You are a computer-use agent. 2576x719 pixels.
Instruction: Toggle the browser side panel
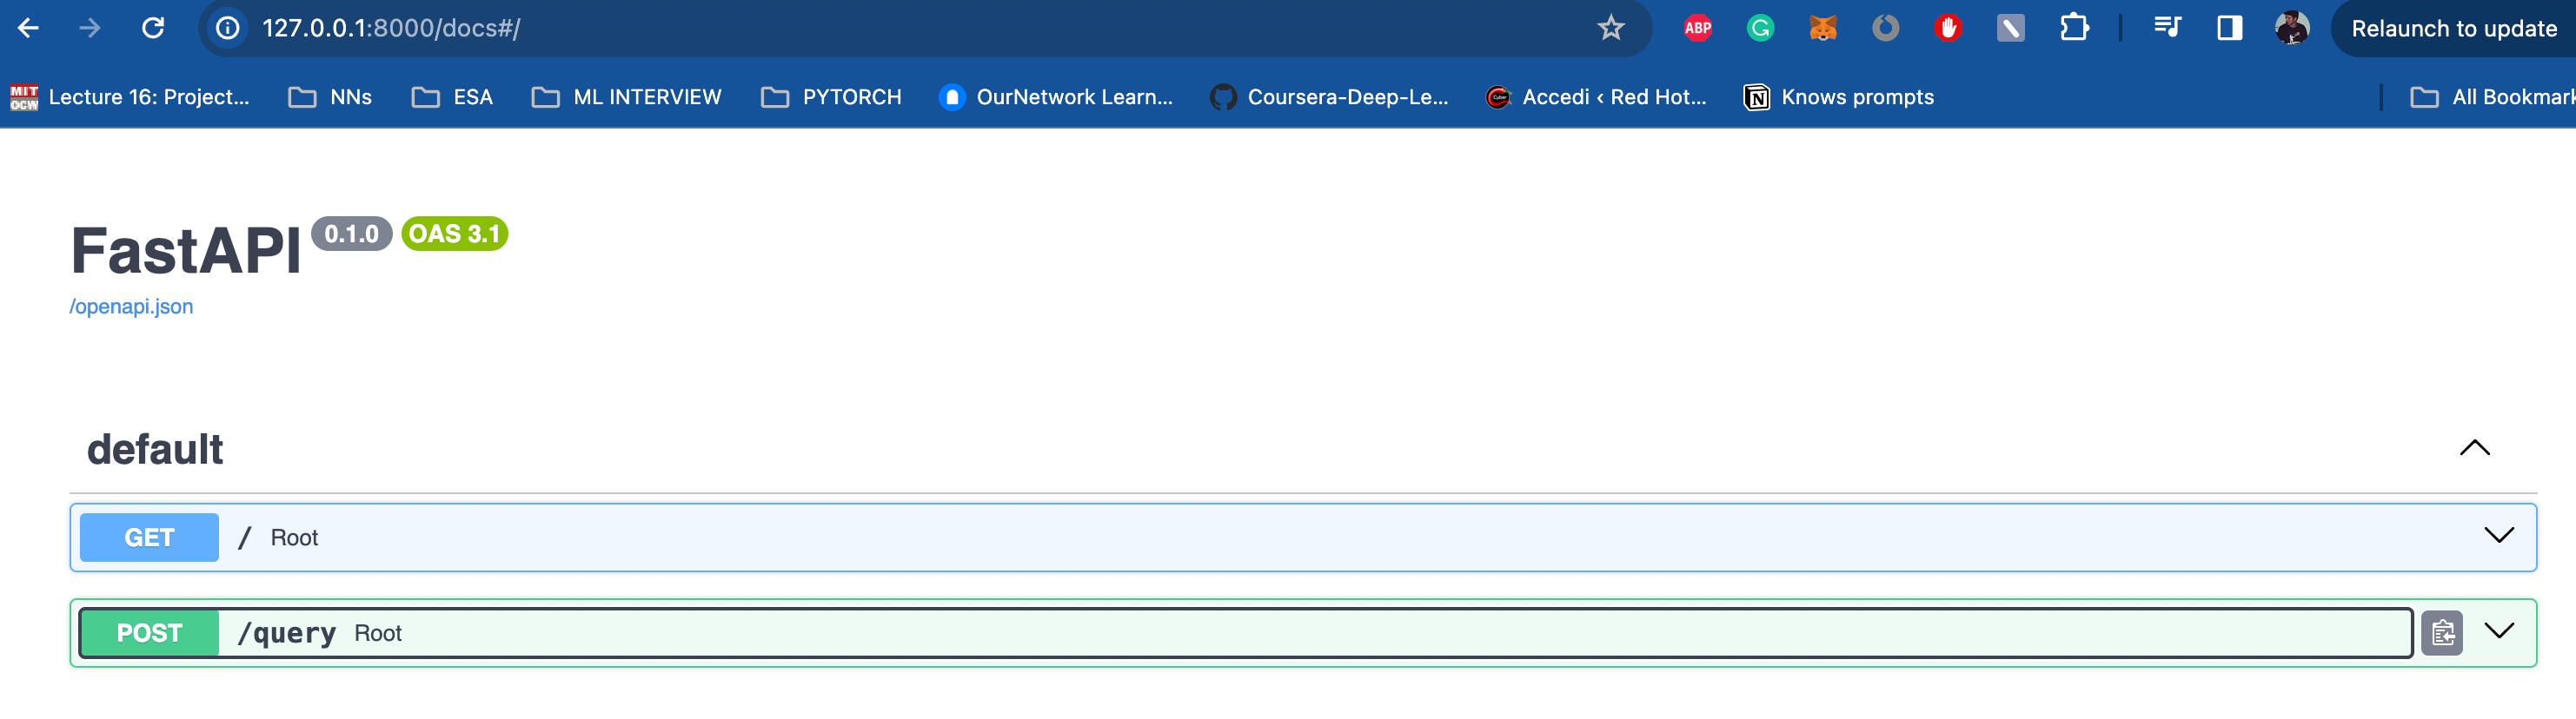(x=2229, y=28)
